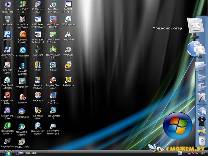
Task: Open the RocketDock shortcut
Action: [x=68, y=80]
